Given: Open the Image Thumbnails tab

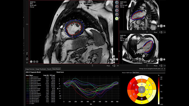Looking at the screenshot, I should pos(41,69).
